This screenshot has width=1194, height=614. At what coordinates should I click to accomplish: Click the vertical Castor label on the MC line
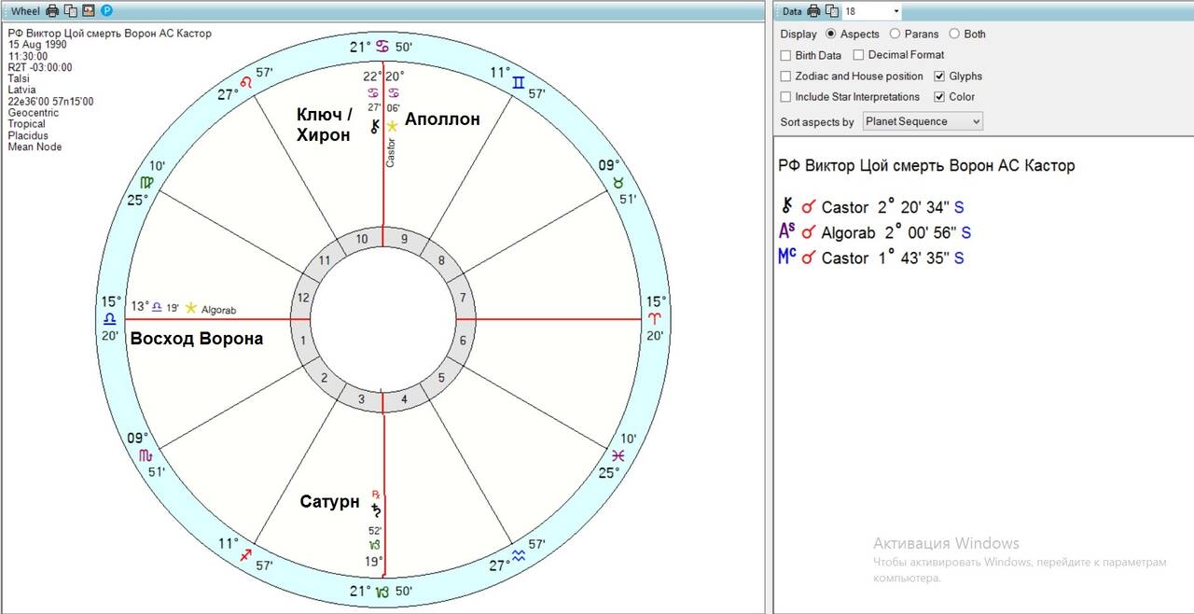tap(392, 152)
